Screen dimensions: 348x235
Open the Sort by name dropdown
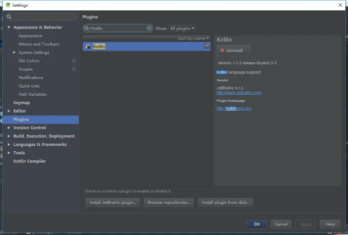point(193,38)
